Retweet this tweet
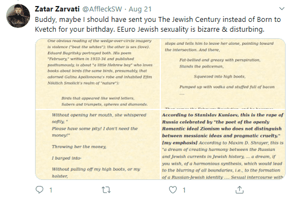Image resolution: width=290 pixels, height=198 pixels. (106, 190)
